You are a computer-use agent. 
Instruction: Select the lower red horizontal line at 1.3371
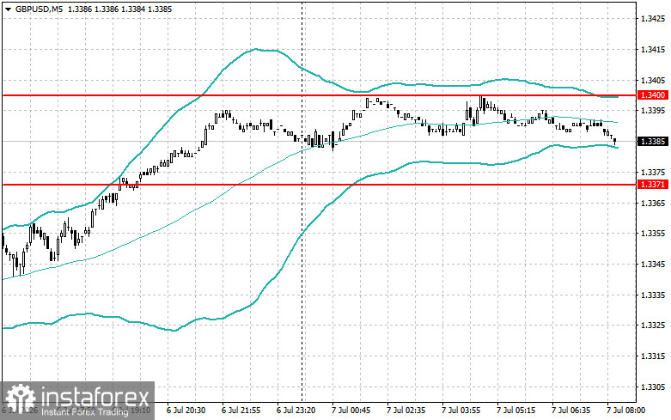[x=319, y=185]
